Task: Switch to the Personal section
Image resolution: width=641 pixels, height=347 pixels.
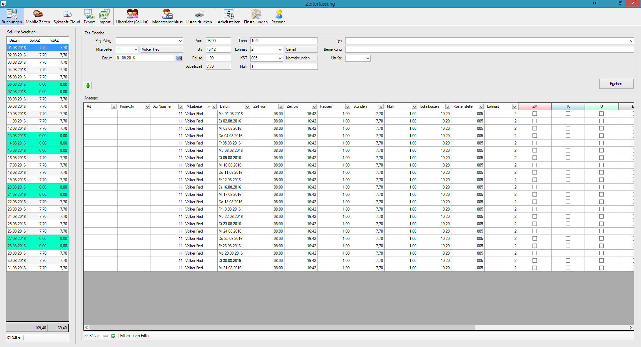Action: pos(279,17)
